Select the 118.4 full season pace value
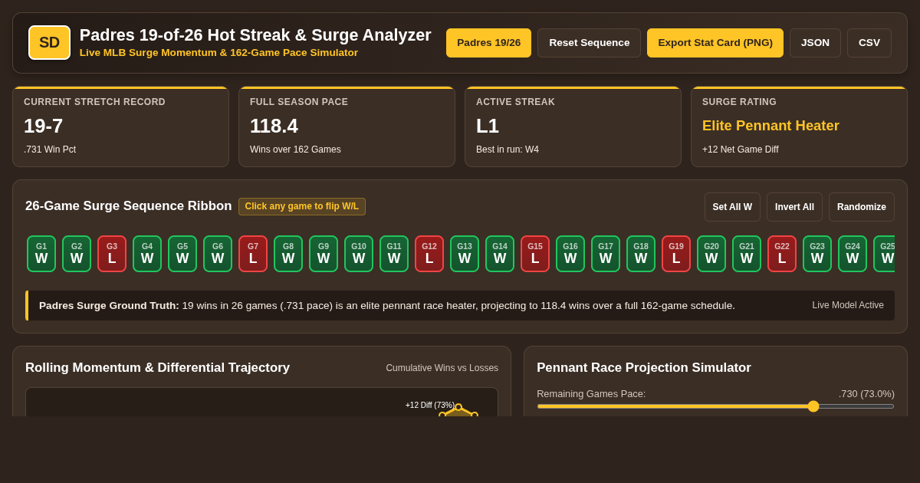Image resolution: width=920 pixels, height=483 pixels. (274, 126)
